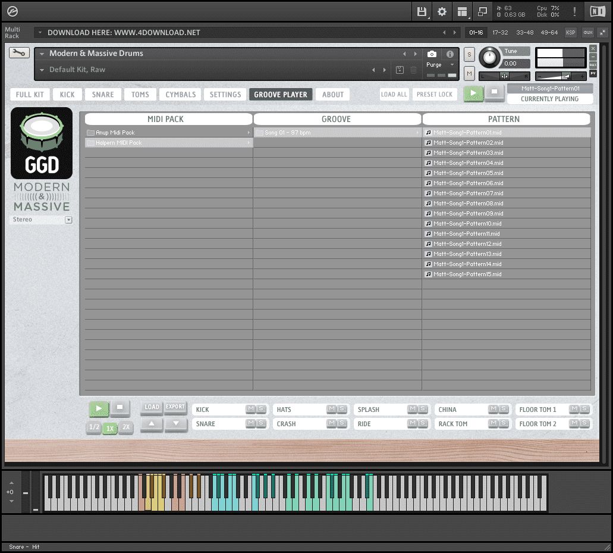This screenshot has width=613, height=553.
Task: Stop currently playing pattern top stop
Action: 495,93
